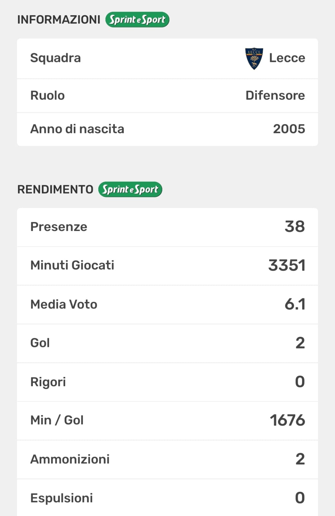The width and height of the screenshot is (335, 516).
Task: Select the Presenze row label
Action: (59, 227)
